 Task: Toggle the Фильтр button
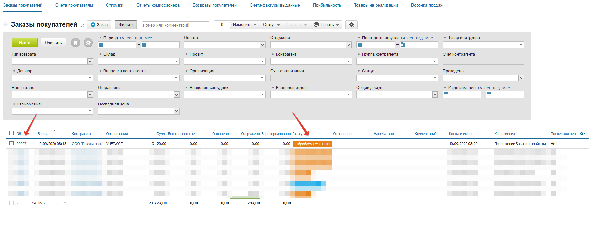point(126,25)
